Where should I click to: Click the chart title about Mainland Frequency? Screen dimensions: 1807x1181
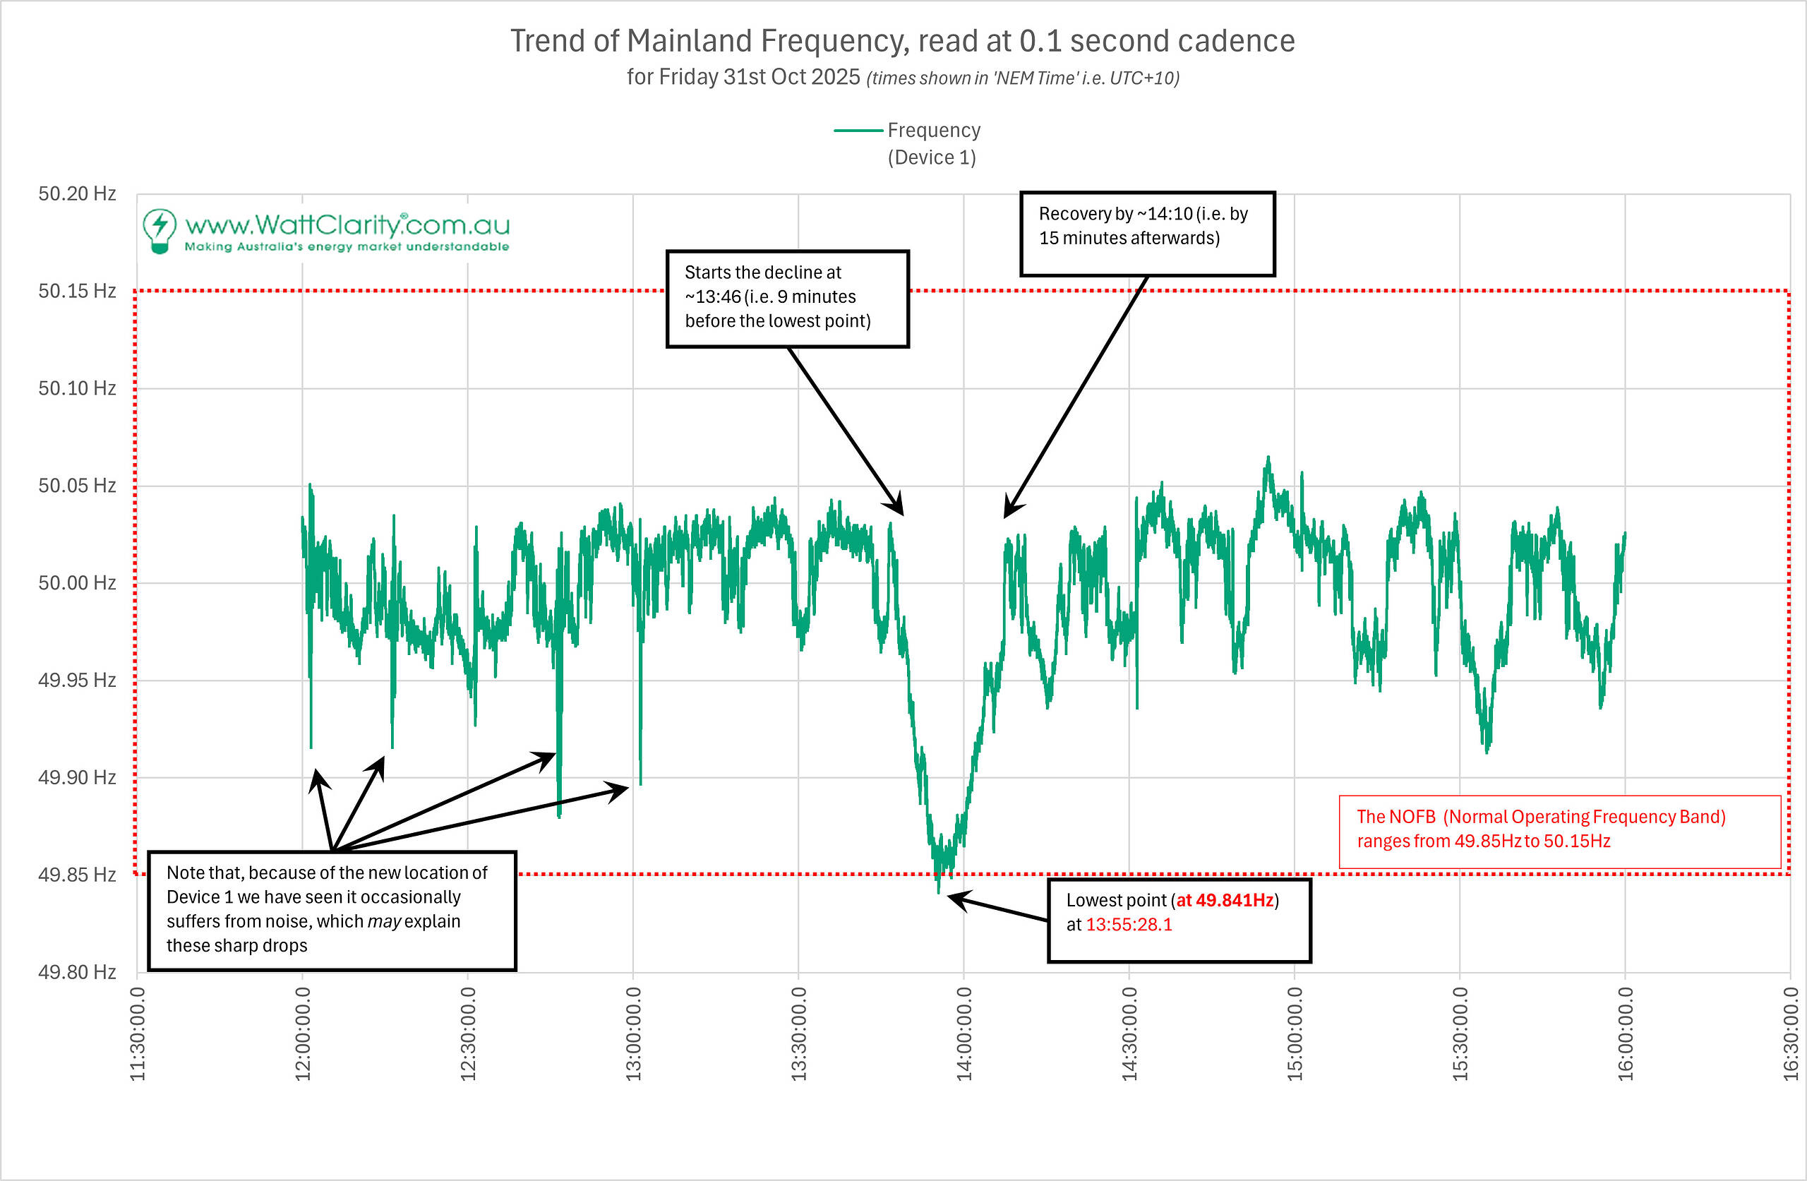click(x=902, y=41)
